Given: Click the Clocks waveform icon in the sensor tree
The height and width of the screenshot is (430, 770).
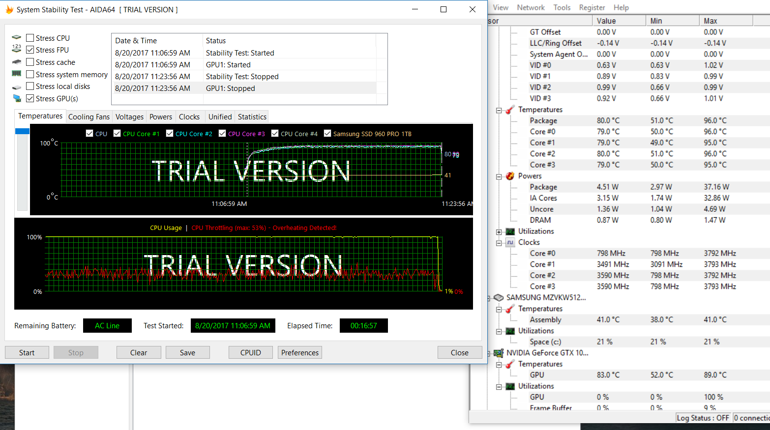Looking at the screenshot, I should pos(510,242).
